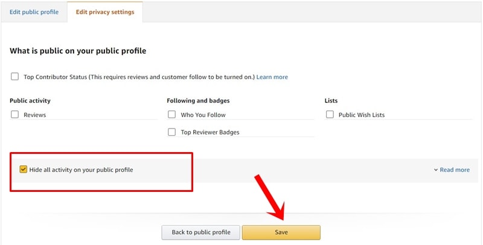Click the Public Wish Lists label text

(362, 115)
